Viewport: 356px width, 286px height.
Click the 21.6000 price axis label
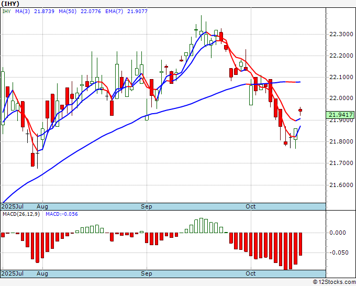pyautogui.click(x=341, y=185)
